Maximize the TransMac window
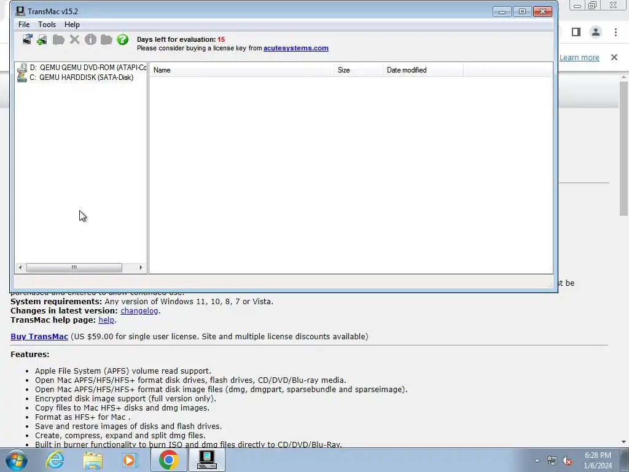 pos(522,12)
